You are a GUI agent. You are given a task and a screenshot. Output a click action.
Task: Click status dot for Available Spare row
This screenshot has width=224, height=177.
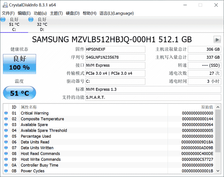[6, 125]
